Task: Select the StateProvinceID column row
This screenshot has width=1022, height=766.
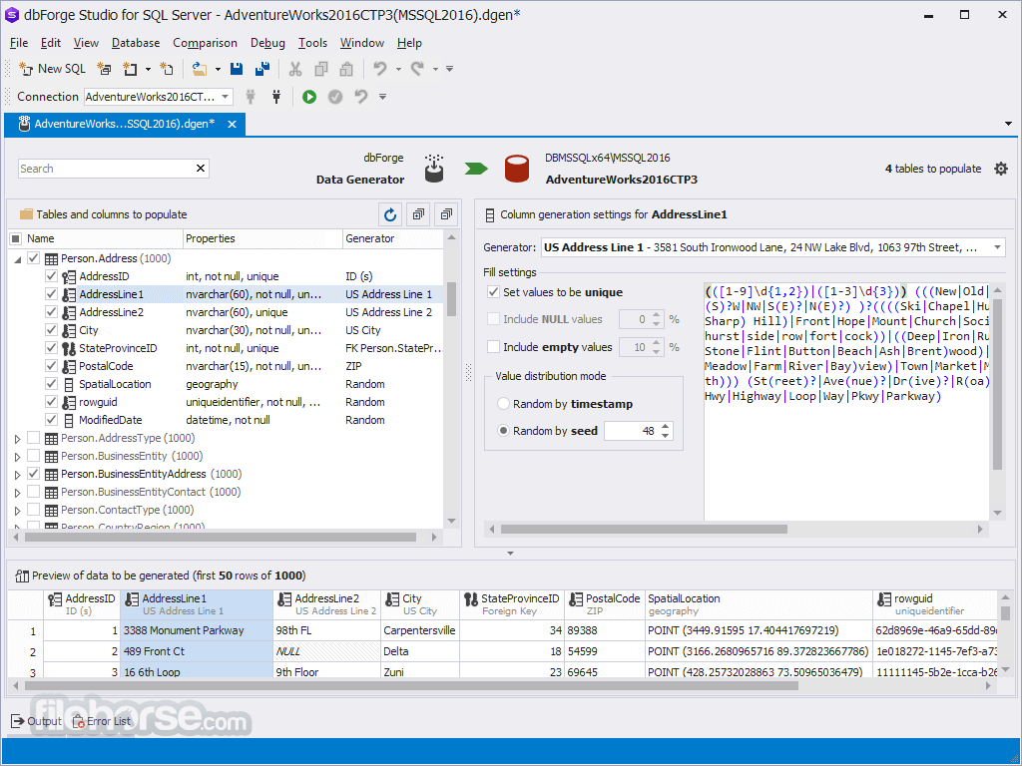Action: point(227,348)
